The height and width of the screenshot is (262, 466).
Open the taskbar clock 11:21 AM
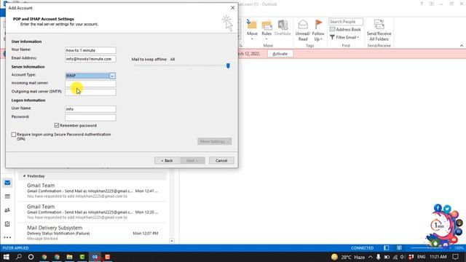tap(438, 257)
